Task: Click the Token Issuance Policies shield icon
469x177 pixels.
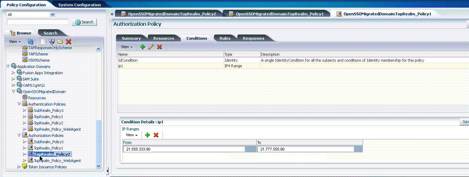Action: (25, 167)
